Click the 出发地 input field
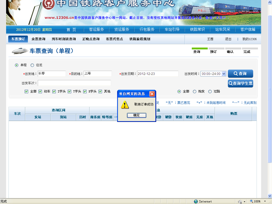Image resolution: width=272 pixels, height=204 pixels. [x=52, y=74]
